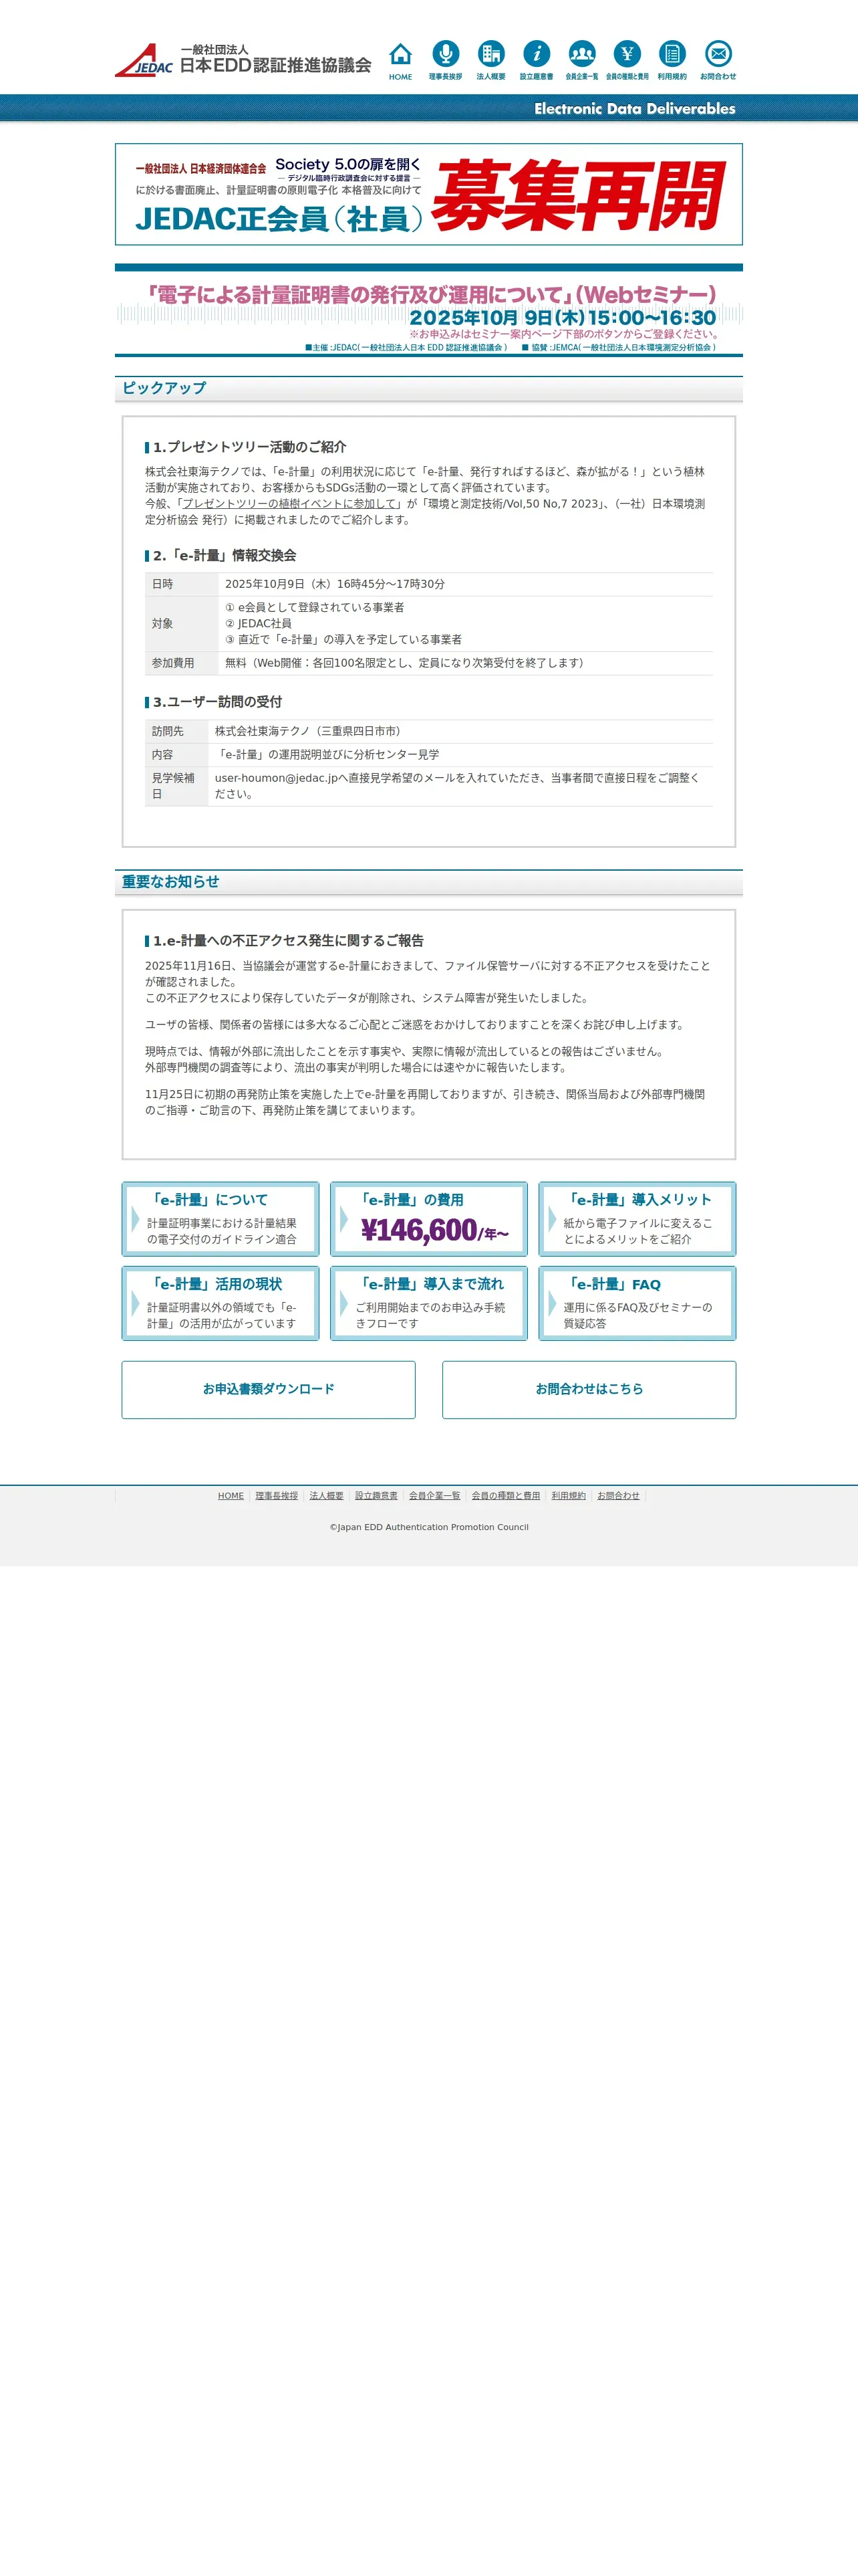Click the JEDAC logo in header
The image size is (858, 2576).
(x=244, y=60)
